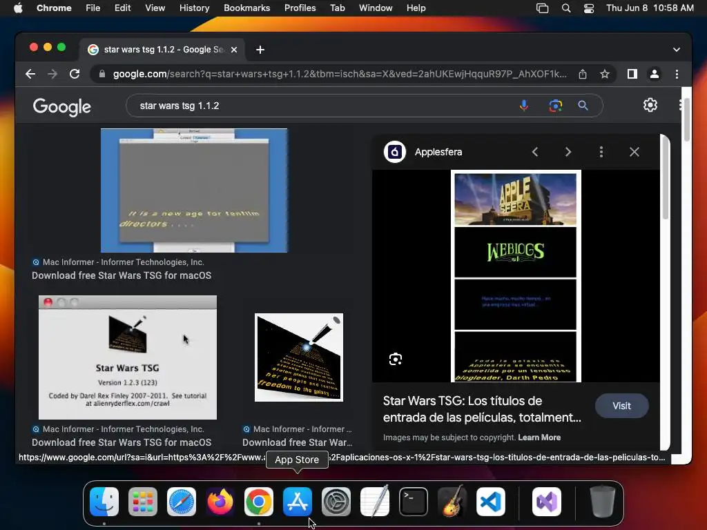Viewport: 707px width, 530px height.
Task: Launch Visual Studio Code from the Dock
Action: tap(491, 502)
